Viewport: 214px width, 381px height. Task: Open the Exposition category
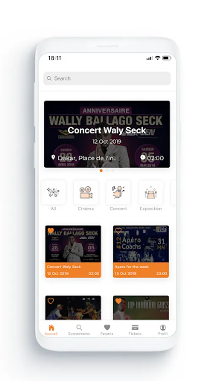click(151, 192)
